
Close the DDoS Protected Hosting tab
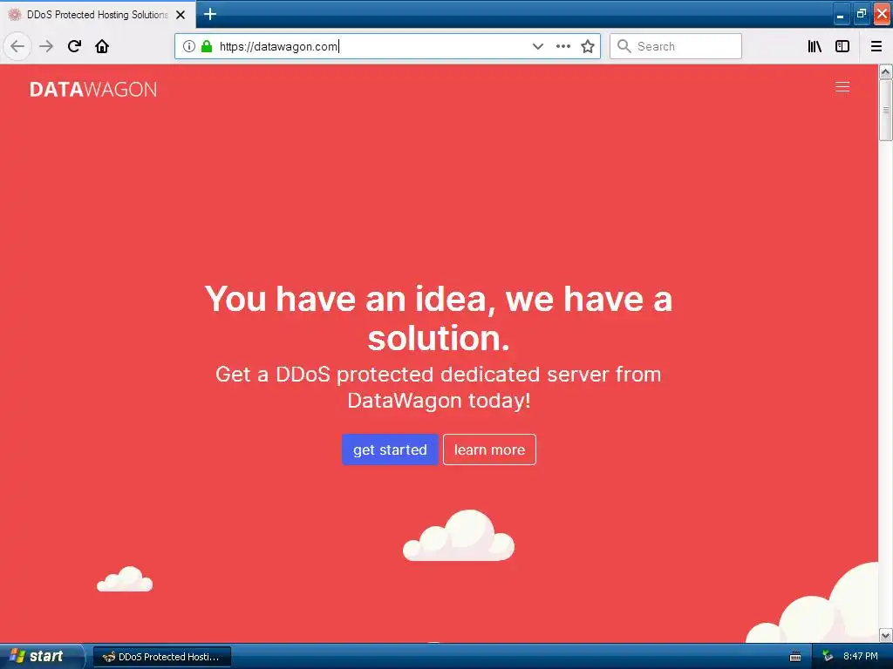point(181,15)
